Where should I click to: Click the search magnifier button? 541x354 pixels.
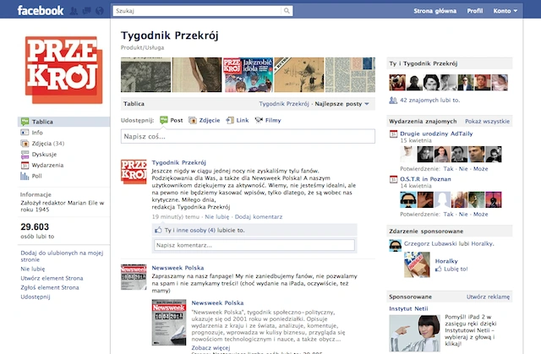(287, 11)
